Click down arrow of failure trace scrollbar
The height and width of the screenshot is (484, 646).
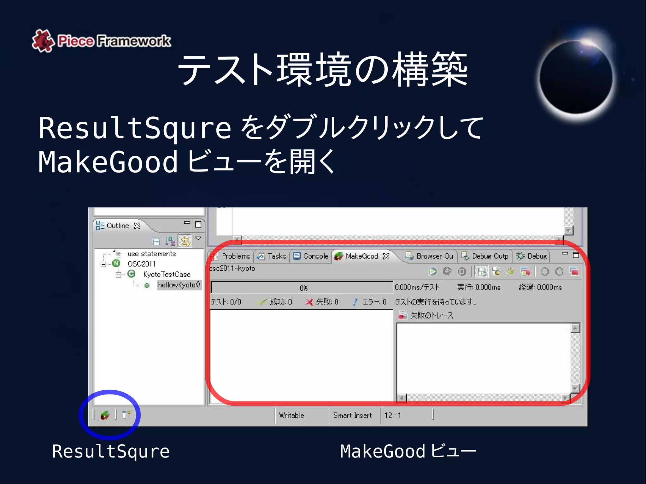click(575, 389)
